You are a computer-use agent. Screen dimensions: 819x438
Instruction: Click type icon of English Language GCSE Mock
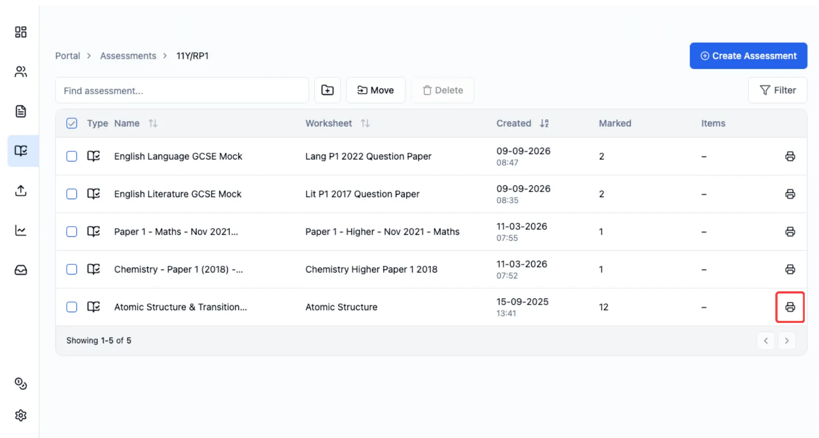(x=94, y=156)
